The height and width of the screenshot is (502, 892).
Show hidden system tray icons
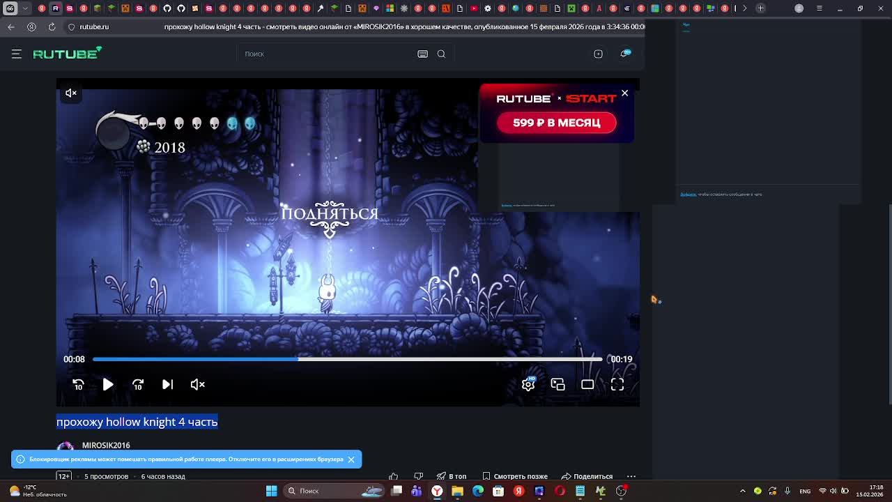[742, 491]
